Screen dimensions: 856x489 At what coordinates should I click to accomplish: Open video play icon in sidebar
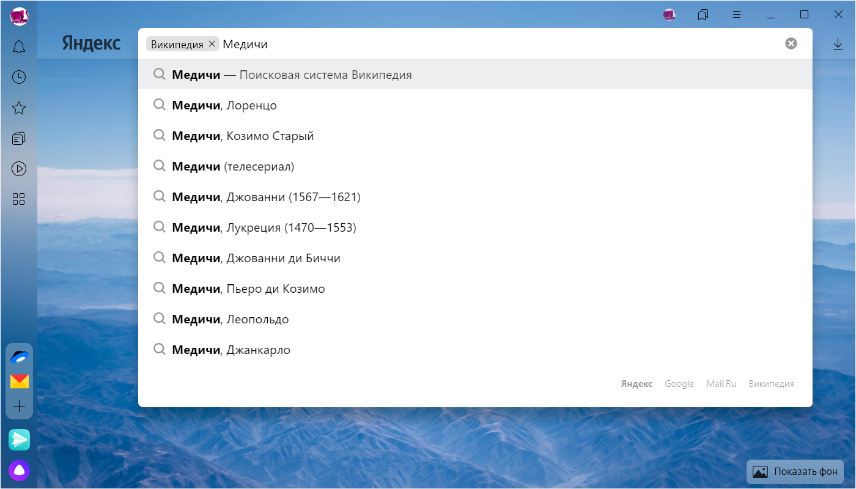tap(19, 169)
